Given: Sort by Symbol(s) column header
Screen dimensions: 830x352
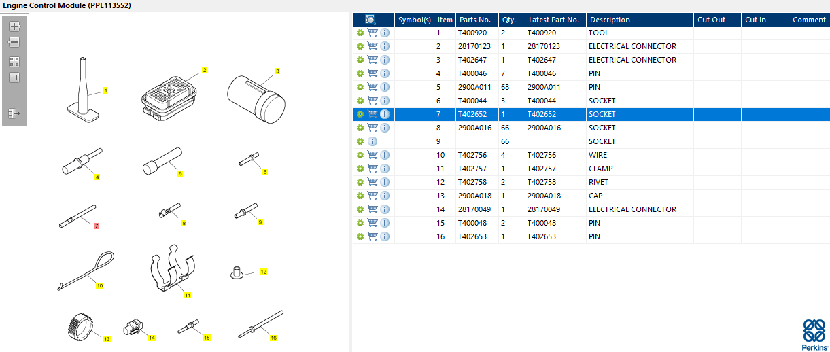Looking at the screenshot, I should [x=414, y=20].
